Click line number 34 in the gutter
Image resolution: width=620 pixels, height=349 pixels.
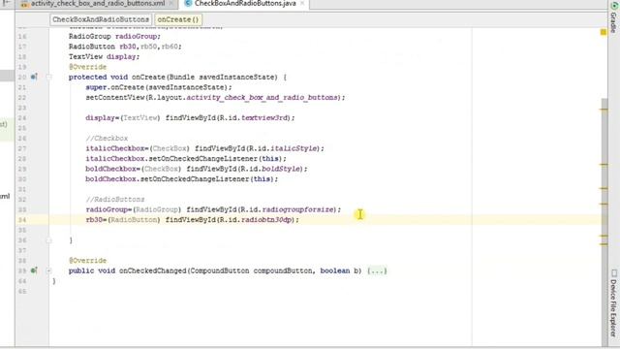[x=22, y=220]
